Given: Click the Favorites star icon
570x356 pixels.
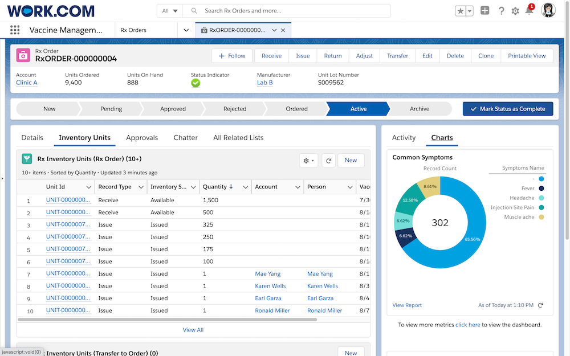Looking at the screenshot, I should pyautogui.click(x=461, y=11).
